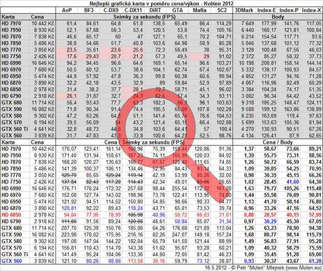
Task: Select the Index-P column header
Action: (289, 11)
